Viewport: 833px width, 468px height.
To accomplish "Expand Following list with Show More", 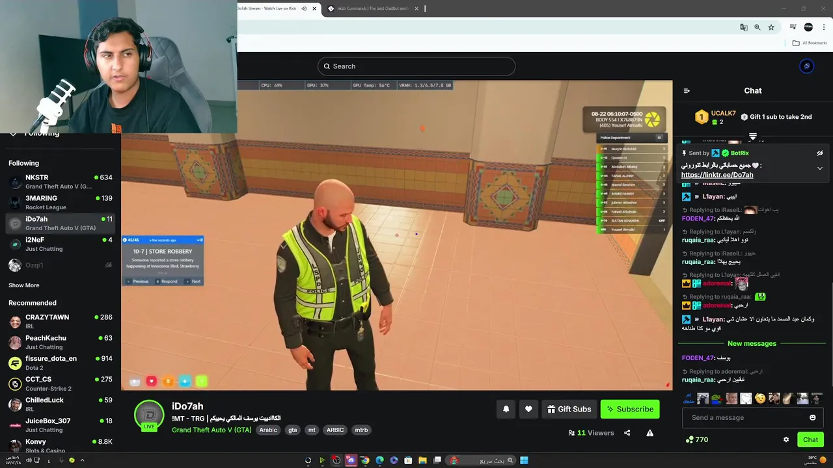I will tap(24, 285).
